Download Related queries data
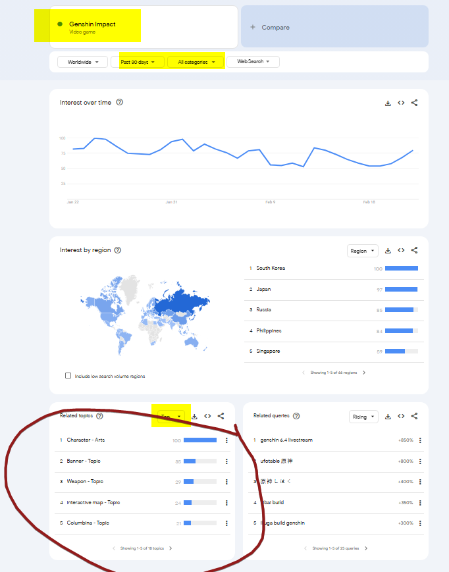The height and width of the screenshot is (572, 449). pyautogui.click(x=388, y=417)
